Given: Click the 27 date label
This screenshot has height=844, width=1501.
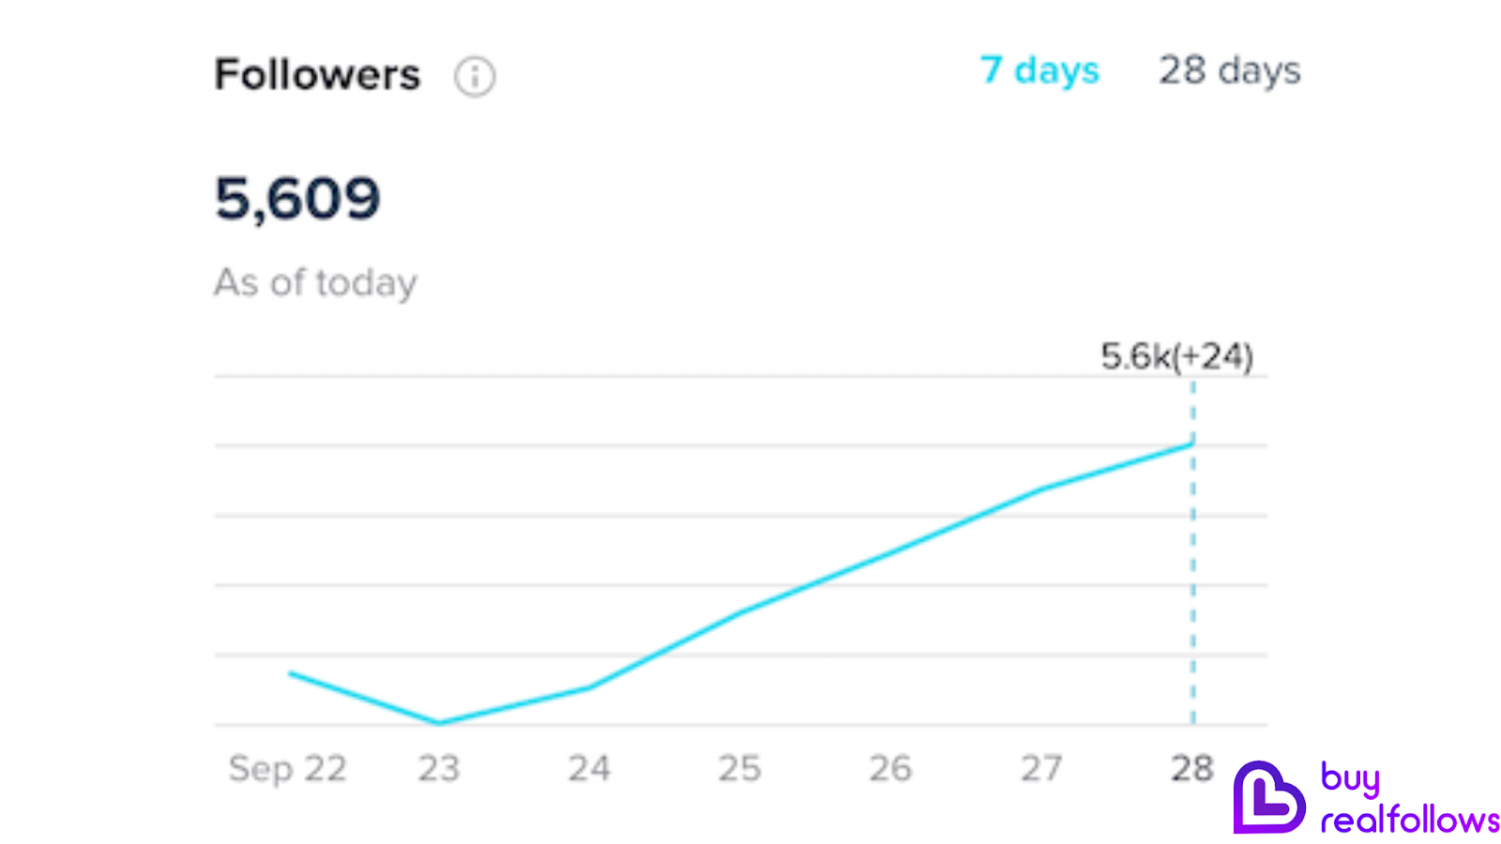Looking at the screenshot, I should click(x=1041, y=769).
